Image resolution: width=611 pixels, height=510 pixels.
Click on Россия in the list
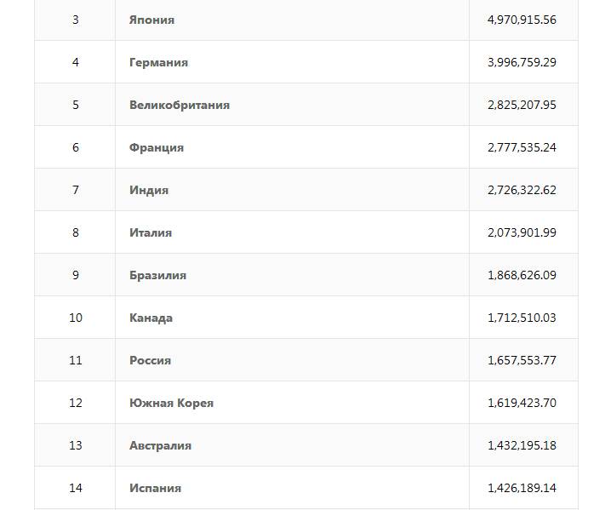coord(150,360)
